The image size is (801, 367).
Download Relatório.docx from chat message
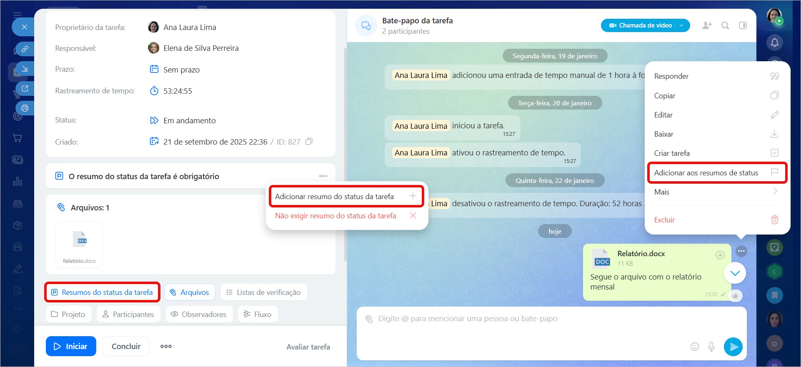click(720, 255)
